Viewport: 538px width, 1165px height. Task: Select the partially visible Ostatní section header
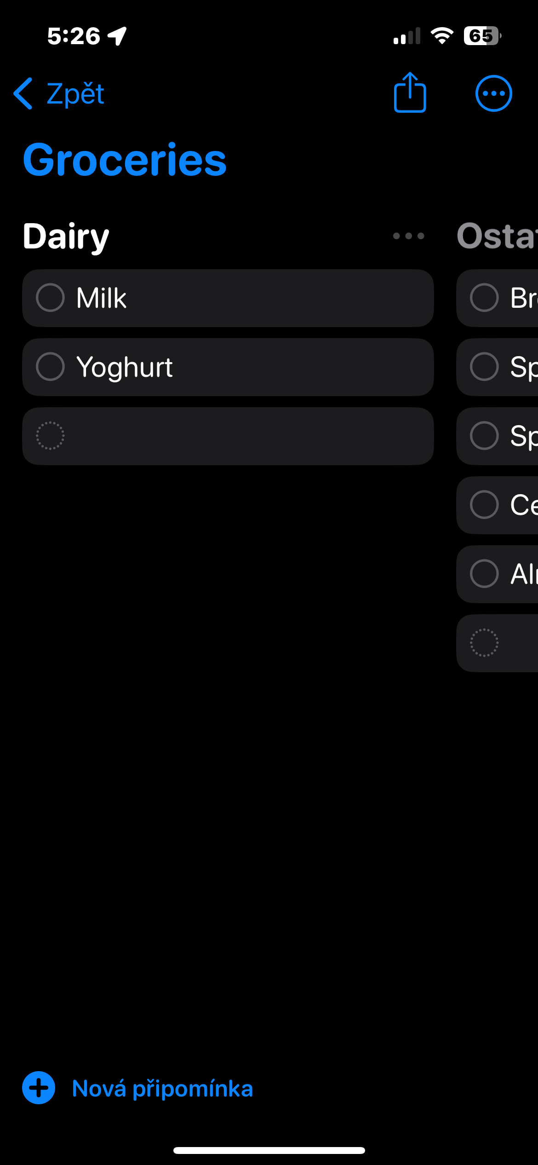tap(497, 236)
